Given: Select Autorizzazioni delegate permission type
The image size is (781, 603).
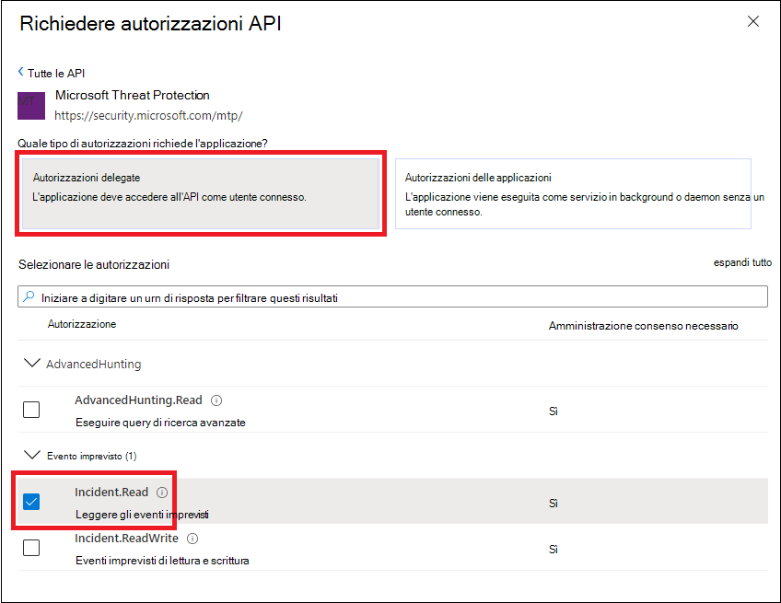Looking at the screenshot, I should [201, 193].
